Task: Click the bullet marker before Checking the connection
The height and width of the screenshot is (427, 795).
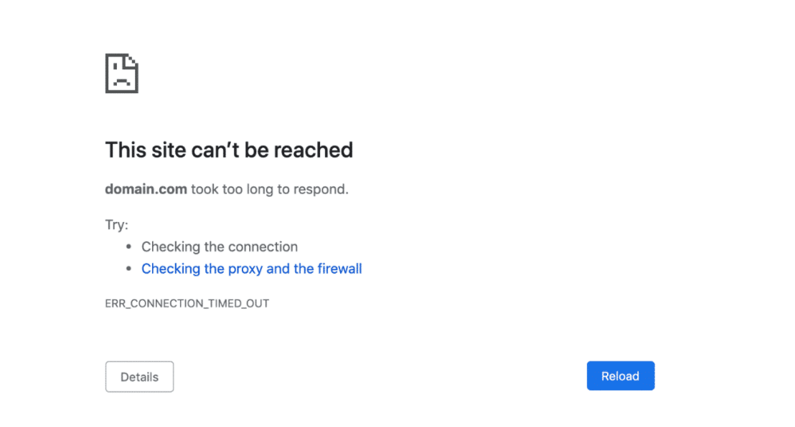Action: pos(128,246)
